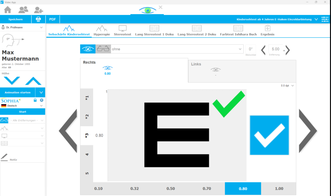This screenshot has width=331, height=196.
Task: Select optotype row 4
Action: coord(87,154)
